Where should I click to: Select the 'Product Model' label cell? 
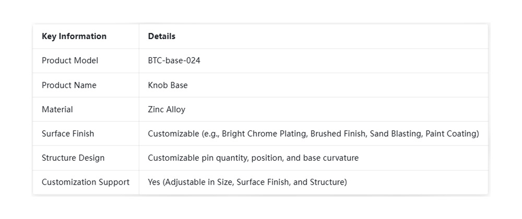(x=69, y=60)
